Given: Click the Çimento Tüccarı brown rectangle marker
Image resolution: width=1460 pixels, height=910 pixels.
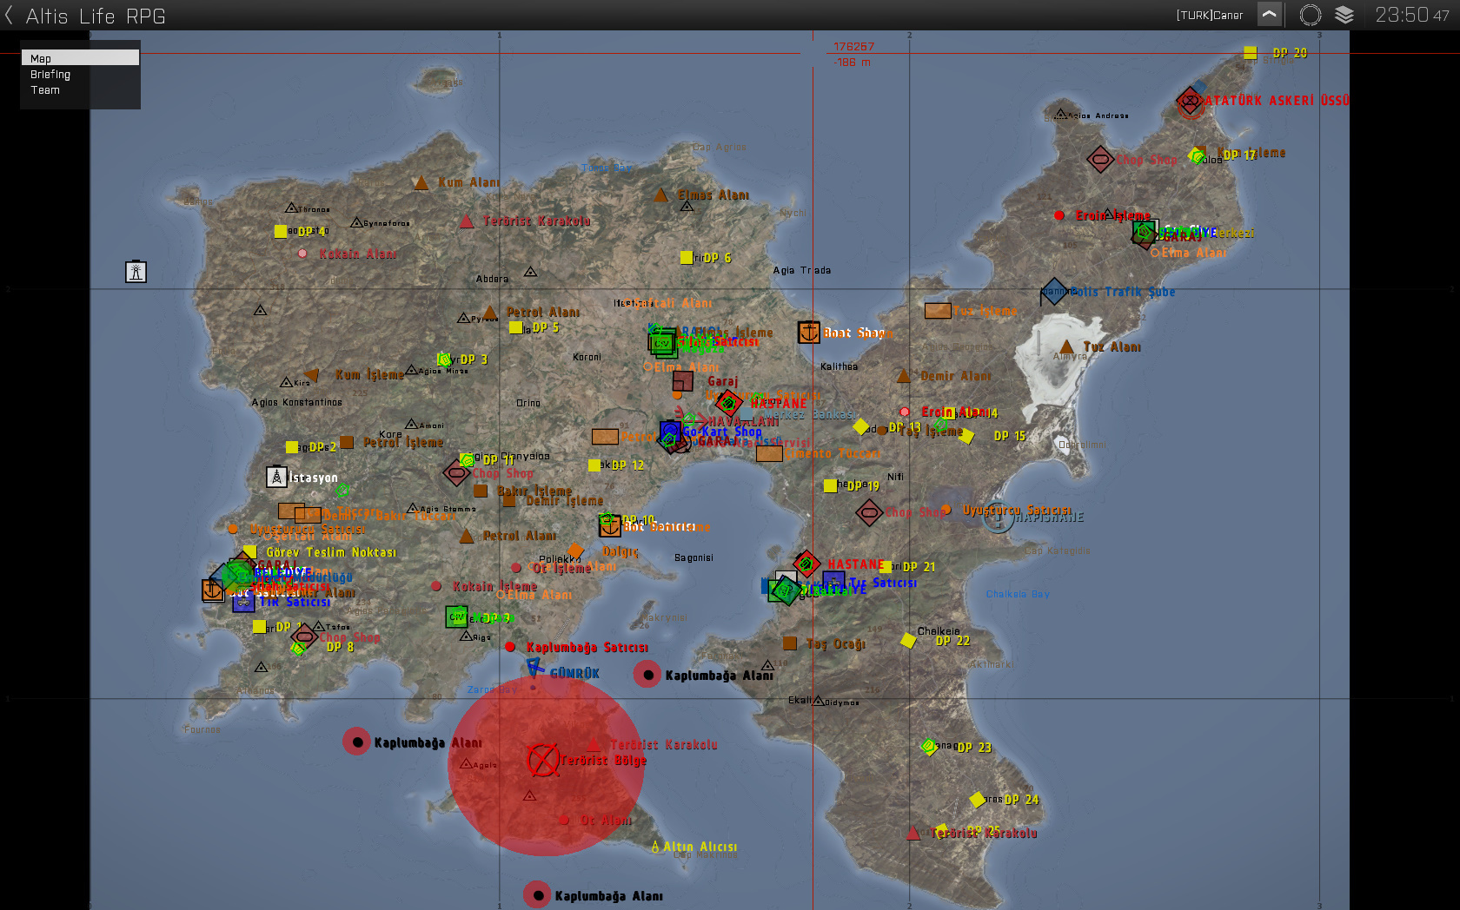Looking at the screenshot, I should point(769,453).
